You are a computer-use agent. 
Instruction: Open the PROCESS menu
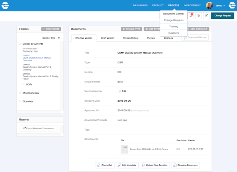[173, 5]
